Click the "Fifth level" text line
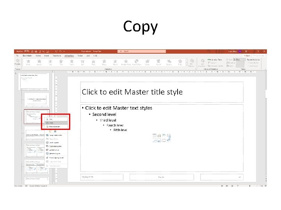 [120, 130]
